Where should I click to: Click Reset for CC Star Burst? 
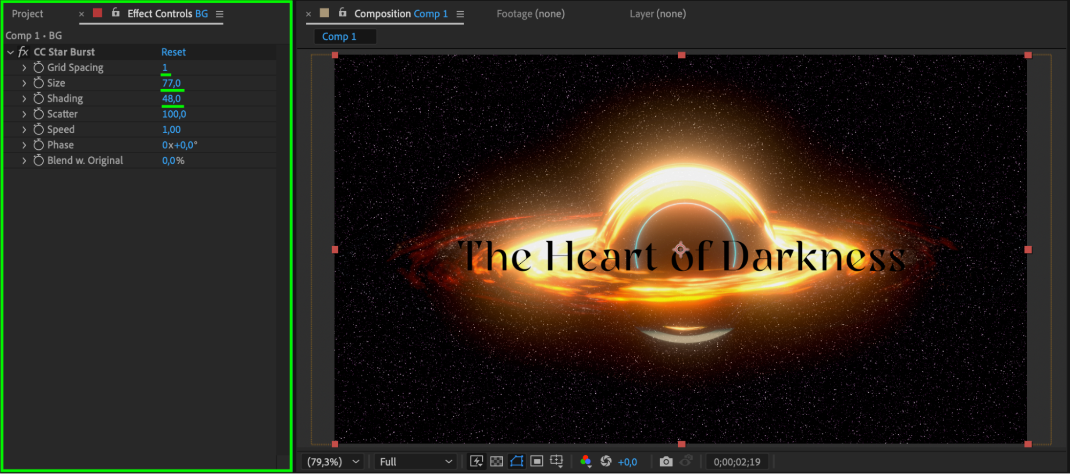tap(173, 52)
